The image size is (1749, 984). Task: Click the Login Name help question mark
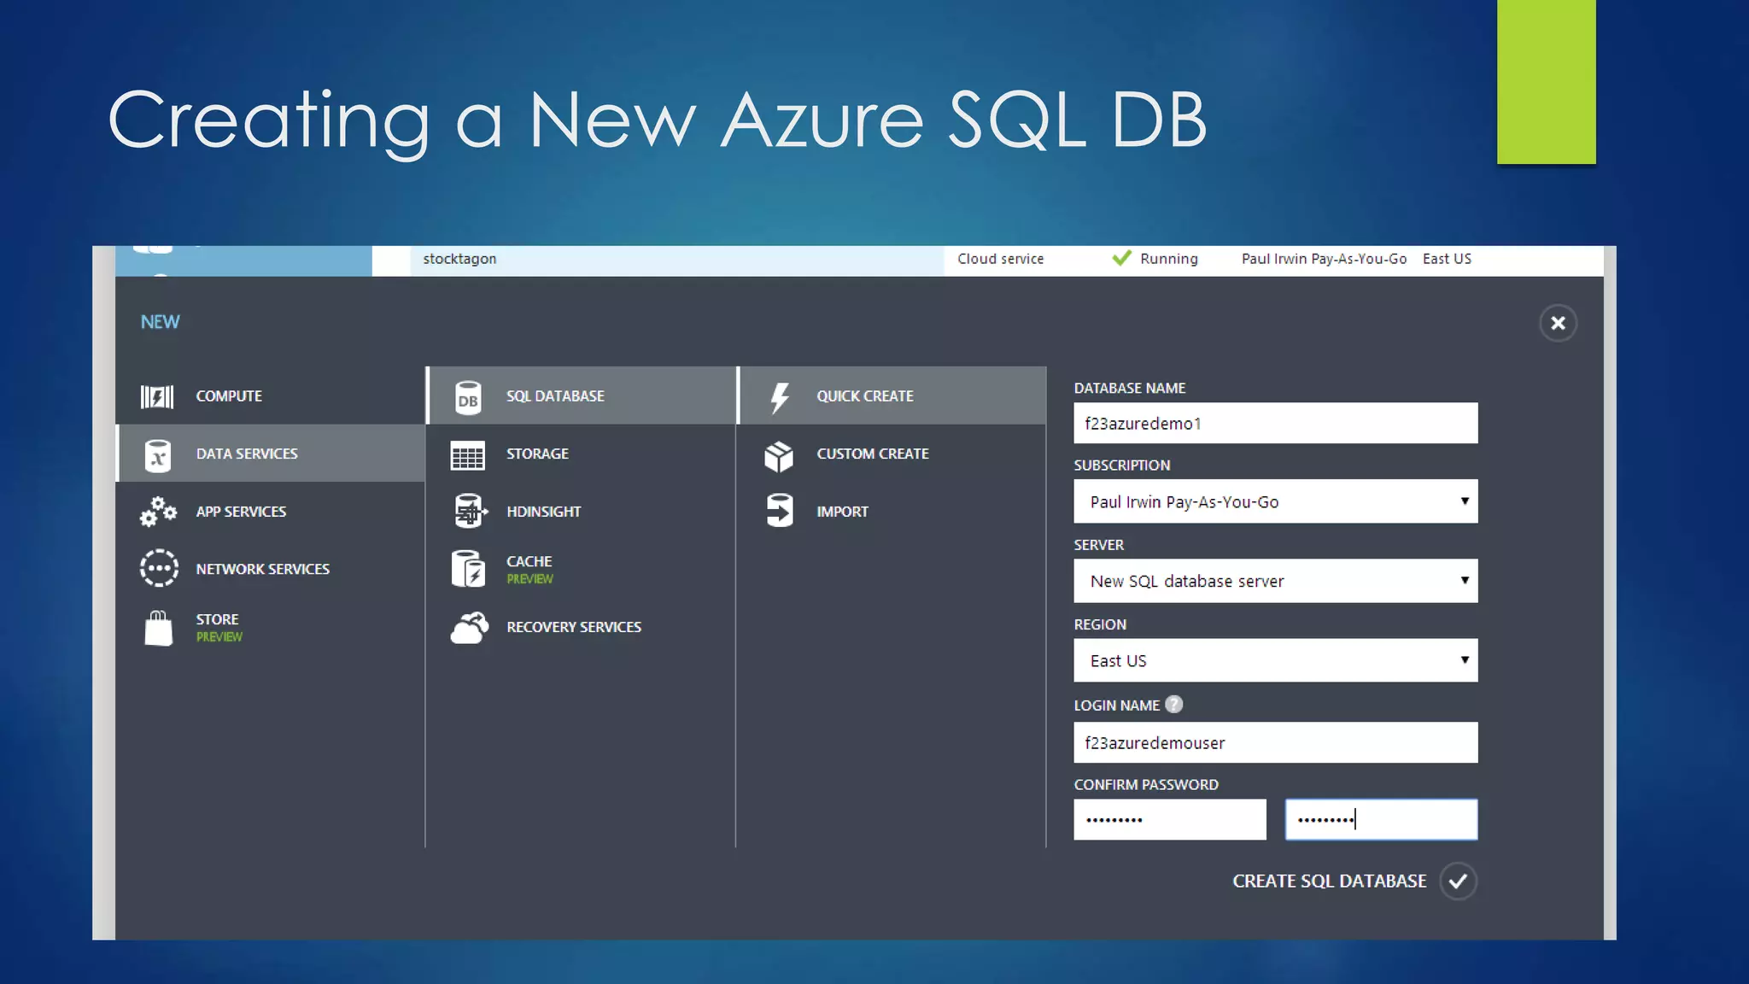[x=1174, y=705]
